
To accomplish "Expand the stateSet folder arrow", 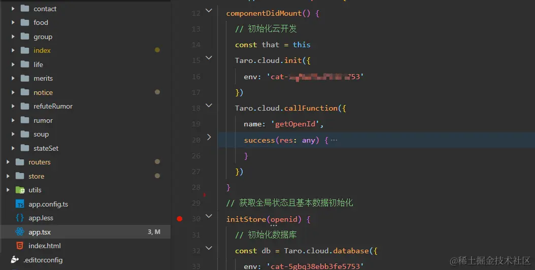I will coord(13,148).
